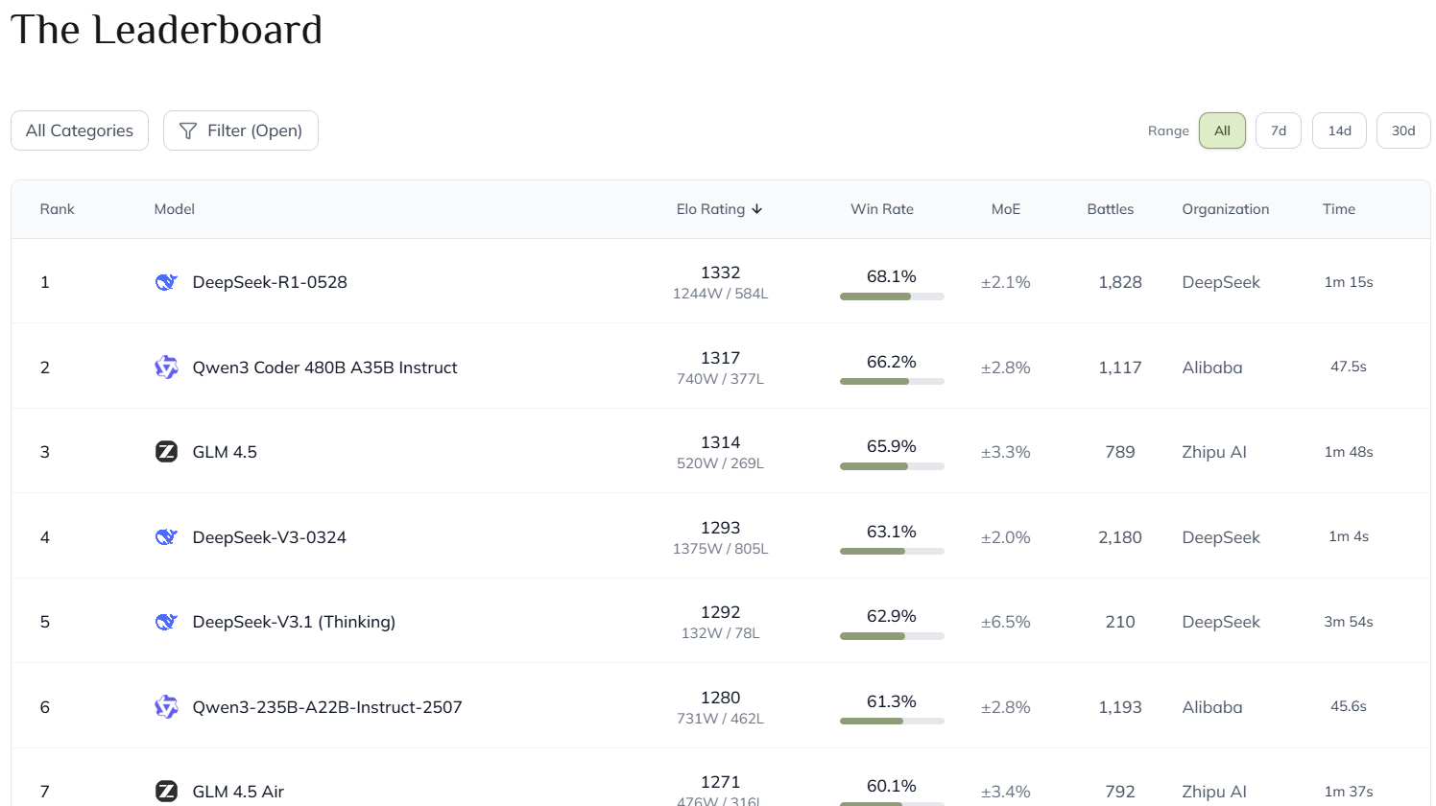
Task: Click the DeepSeek logo beside DeepSeek-R1-0528
Action: pos(166,282)
